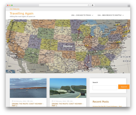
Task: Expand chevron beside New Mexico to Seattle
Action: pyautogui.click(x=123, y=15)
